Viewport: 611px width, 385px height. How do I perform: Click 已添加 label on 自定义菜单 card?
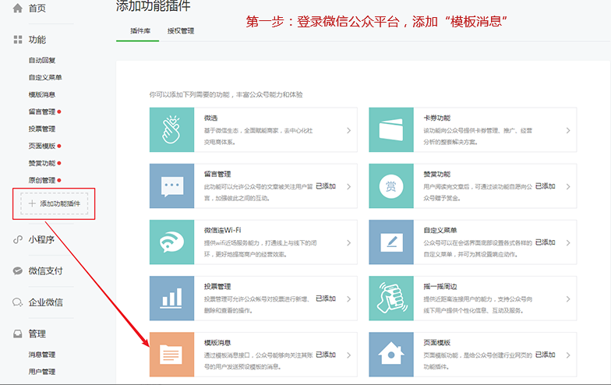coord(546,242)
